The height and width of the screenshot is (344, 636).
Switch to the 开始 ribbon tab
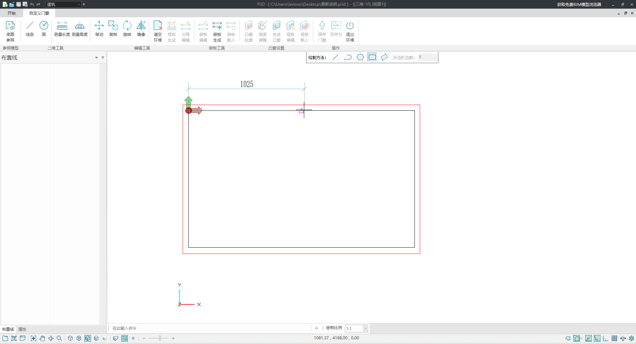coord(12,13)
